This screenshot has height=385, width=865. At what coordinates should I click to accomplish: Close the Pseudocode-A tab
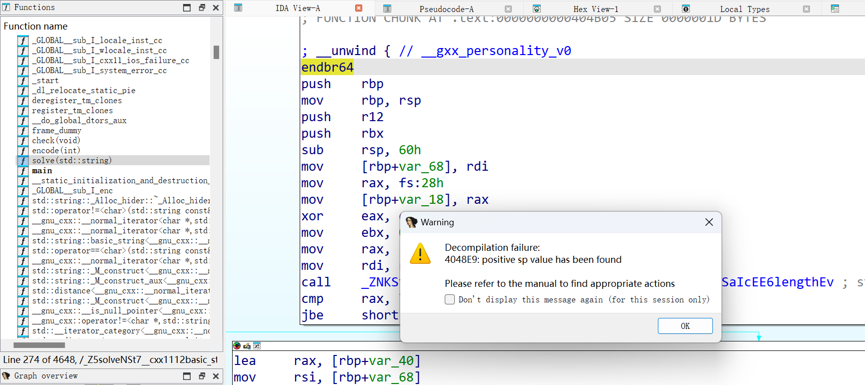[x=508, y=9]
